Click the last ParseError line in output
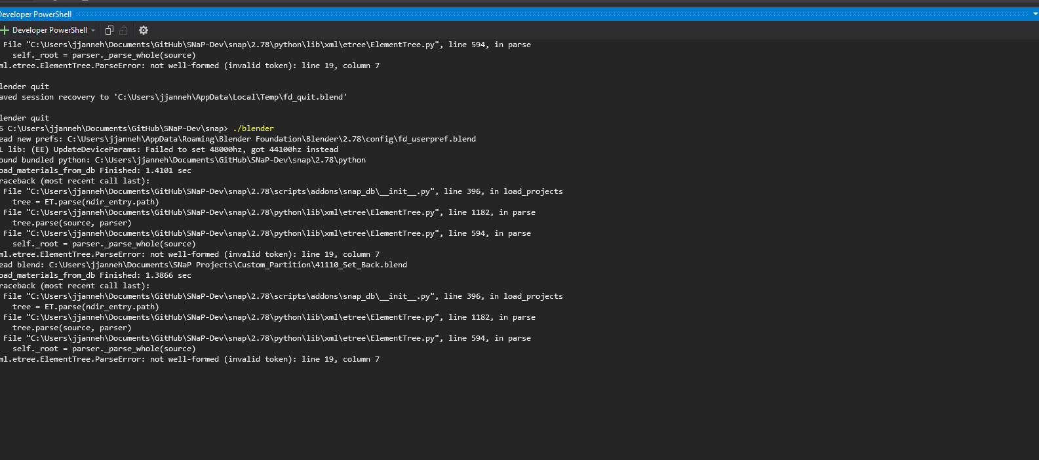1039x460 pixels. (x=189, y=359)
